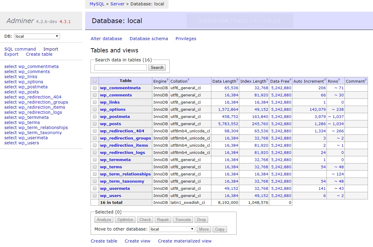Click the wp_posts row count ~ 1,034

click(x=336, y=124)
